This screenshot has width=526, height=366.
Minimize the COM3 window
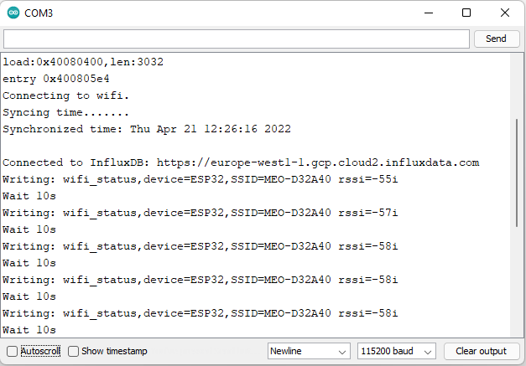tap(429, 13)
